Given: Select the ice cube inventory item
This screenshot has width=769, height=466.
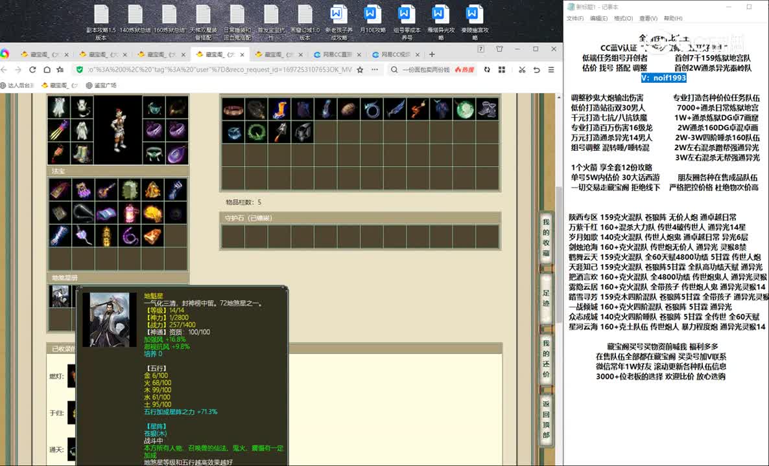Looking at the screenshot, I should pyautogui.click(x=233, y=132).
